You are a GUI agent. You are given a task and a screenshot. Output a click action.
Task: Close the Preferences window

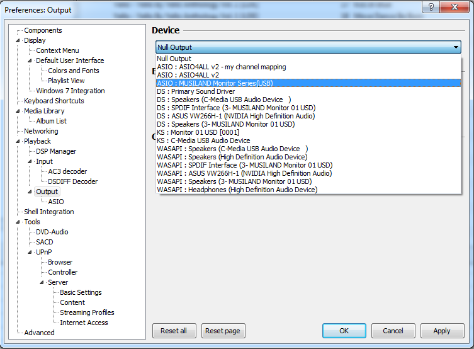[x=454, y=7]
